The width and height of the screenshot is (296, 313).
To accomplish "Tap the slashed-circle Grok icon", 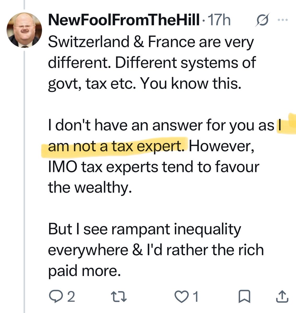I will point(262,20).
